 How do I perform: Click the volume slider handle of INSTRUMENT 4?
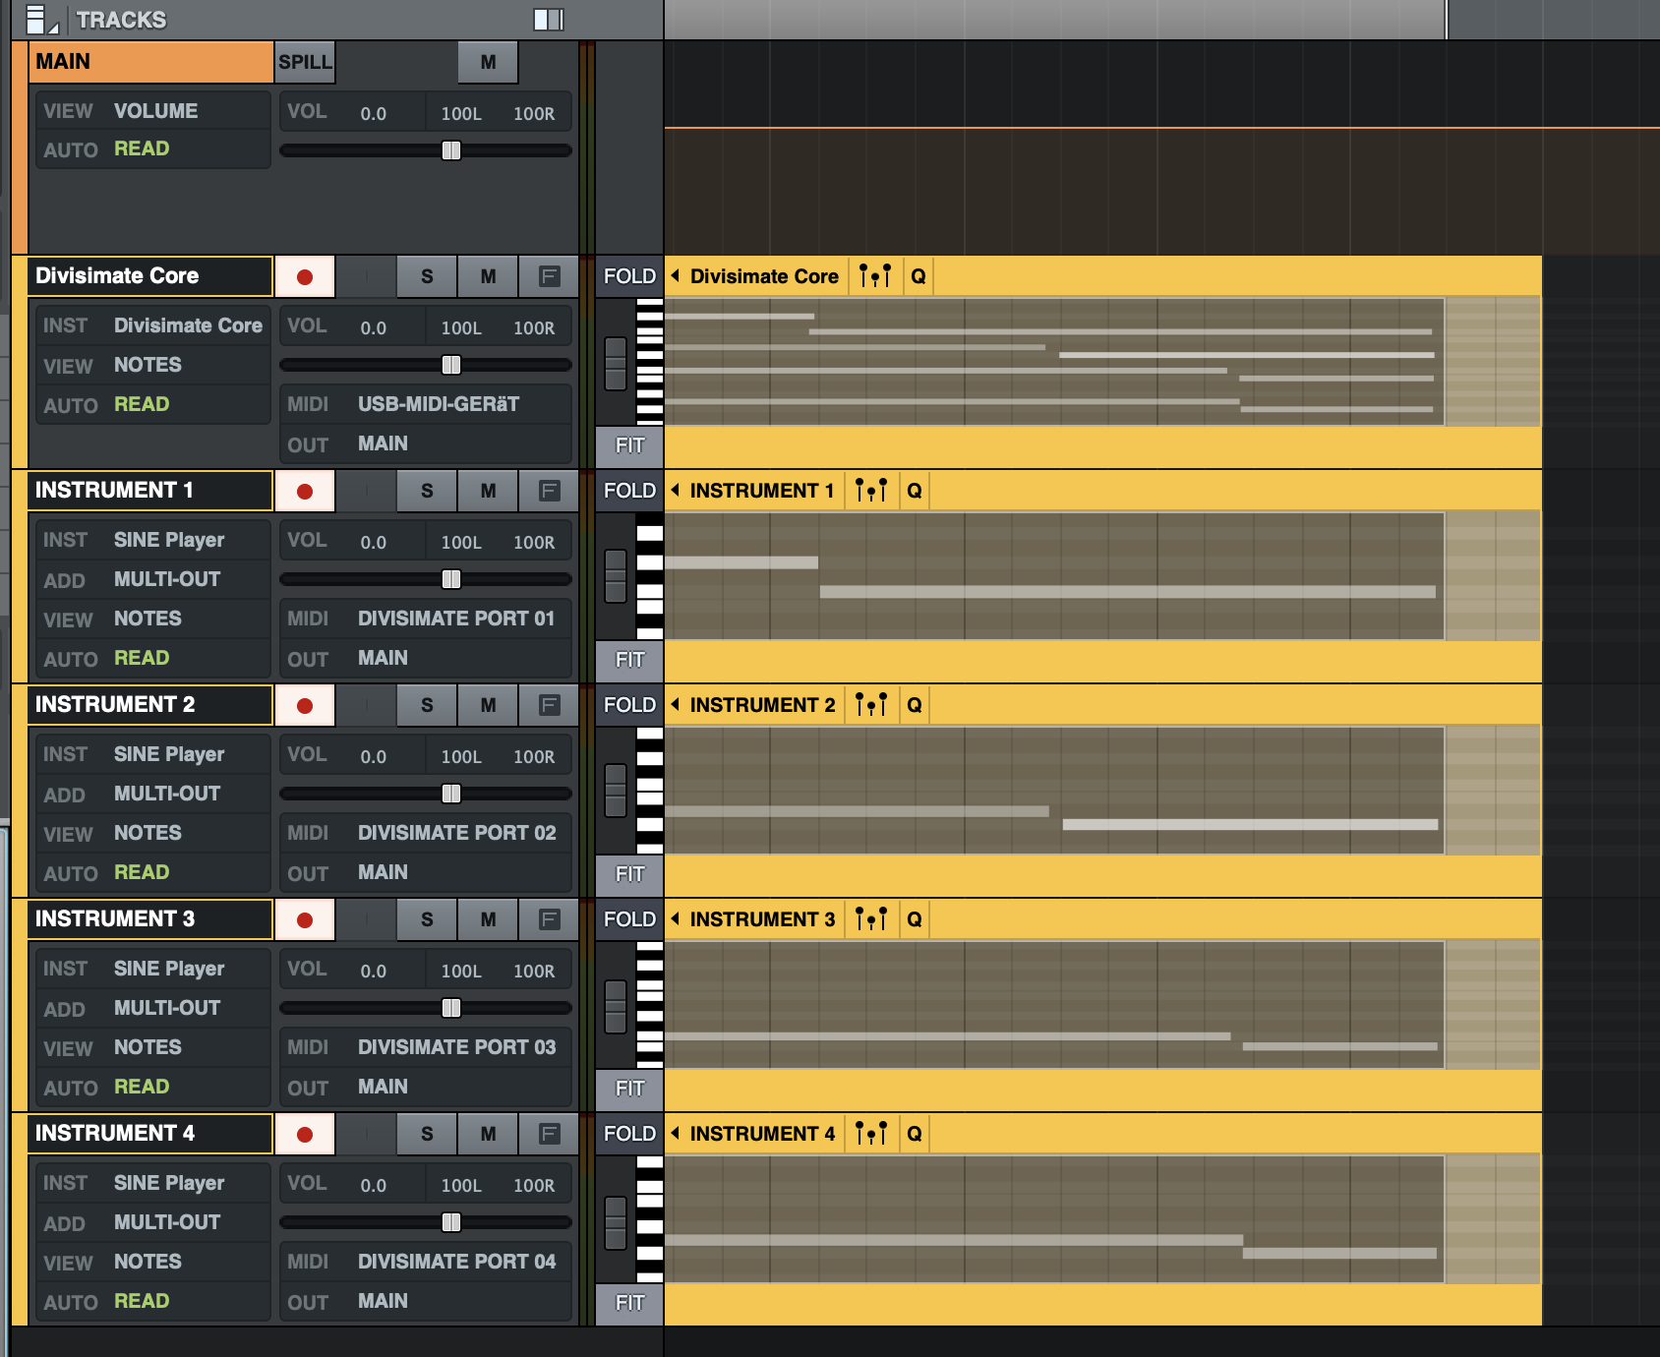point(451,1222)
